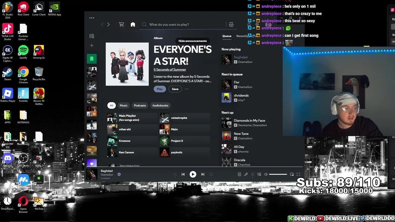Open the Kromow shortcut tile
Viewport: 395px width, 222px height.
click(x=132, y=141)
